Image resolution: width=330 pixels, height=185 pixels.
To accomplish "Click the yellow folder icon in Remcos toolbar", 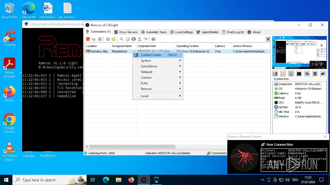I will [113, 39].
